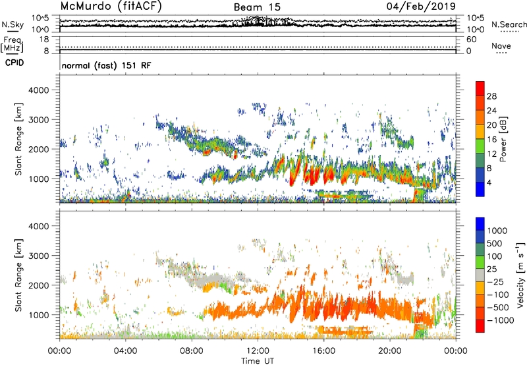Click the 1000 tick label on the velocity panel

click(38, 315)
